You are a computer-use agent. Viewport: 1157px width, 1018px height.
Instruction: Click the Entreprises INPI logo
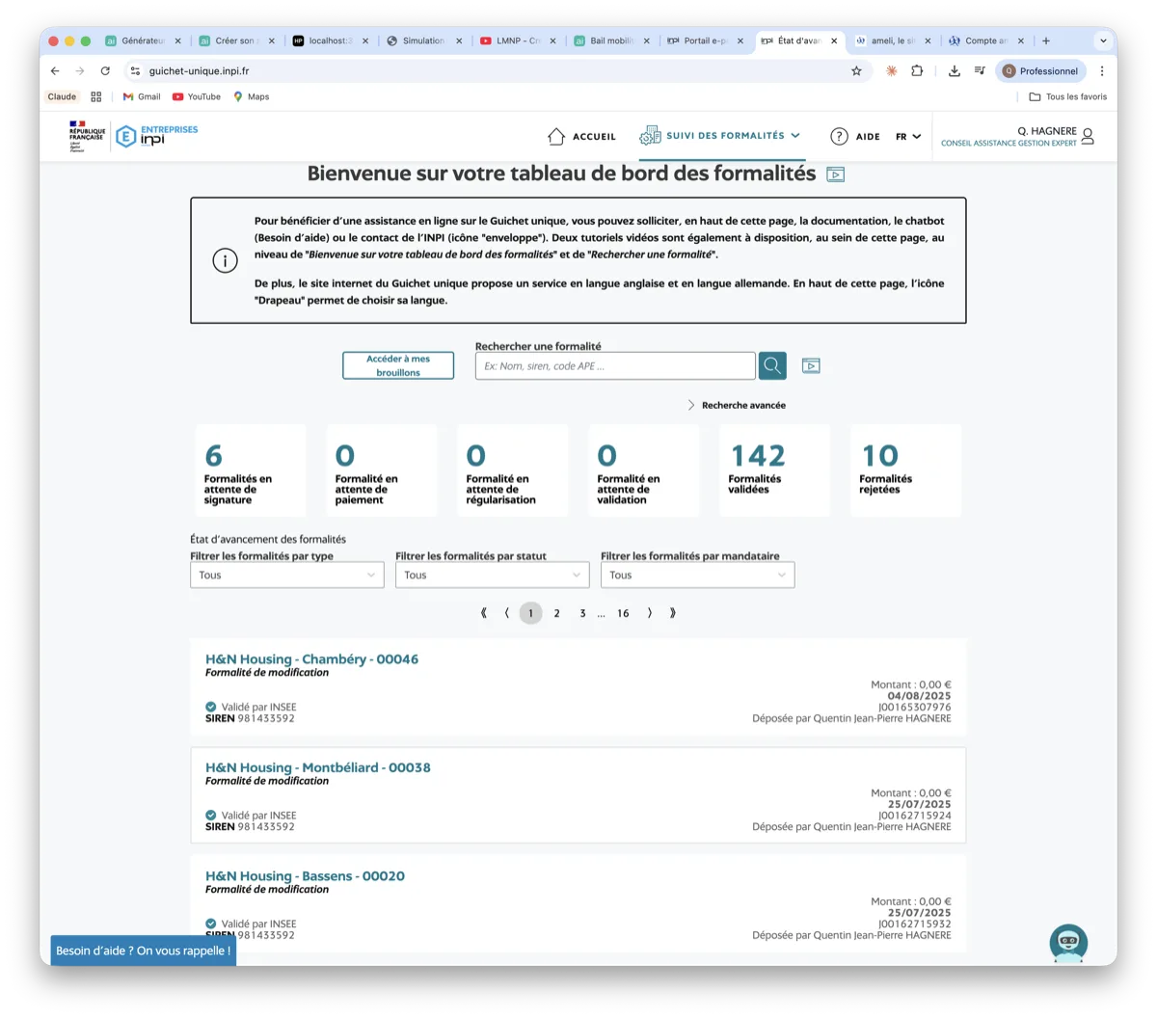point(156,135)
